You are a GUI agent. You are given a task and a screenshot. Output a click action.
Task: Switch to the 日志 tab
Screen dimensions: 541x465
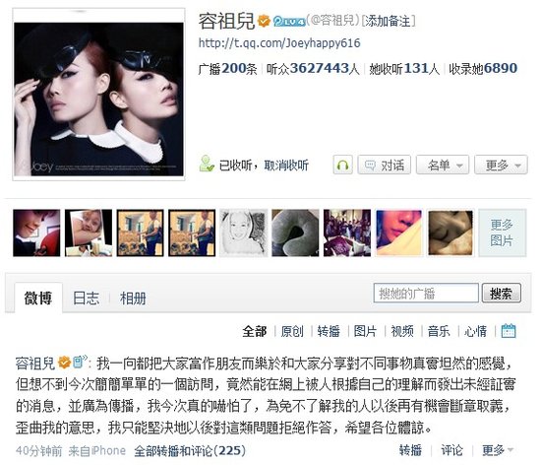tap(86, 299)
